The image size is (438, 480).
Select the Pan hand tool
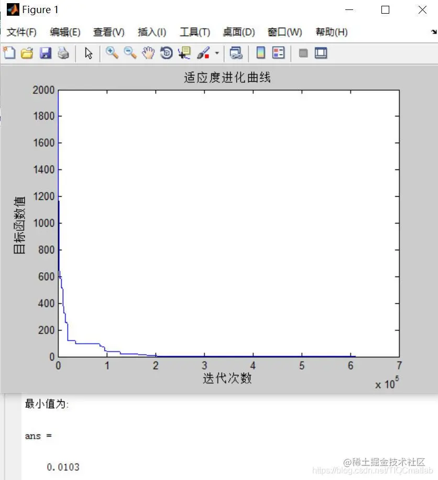149,54
